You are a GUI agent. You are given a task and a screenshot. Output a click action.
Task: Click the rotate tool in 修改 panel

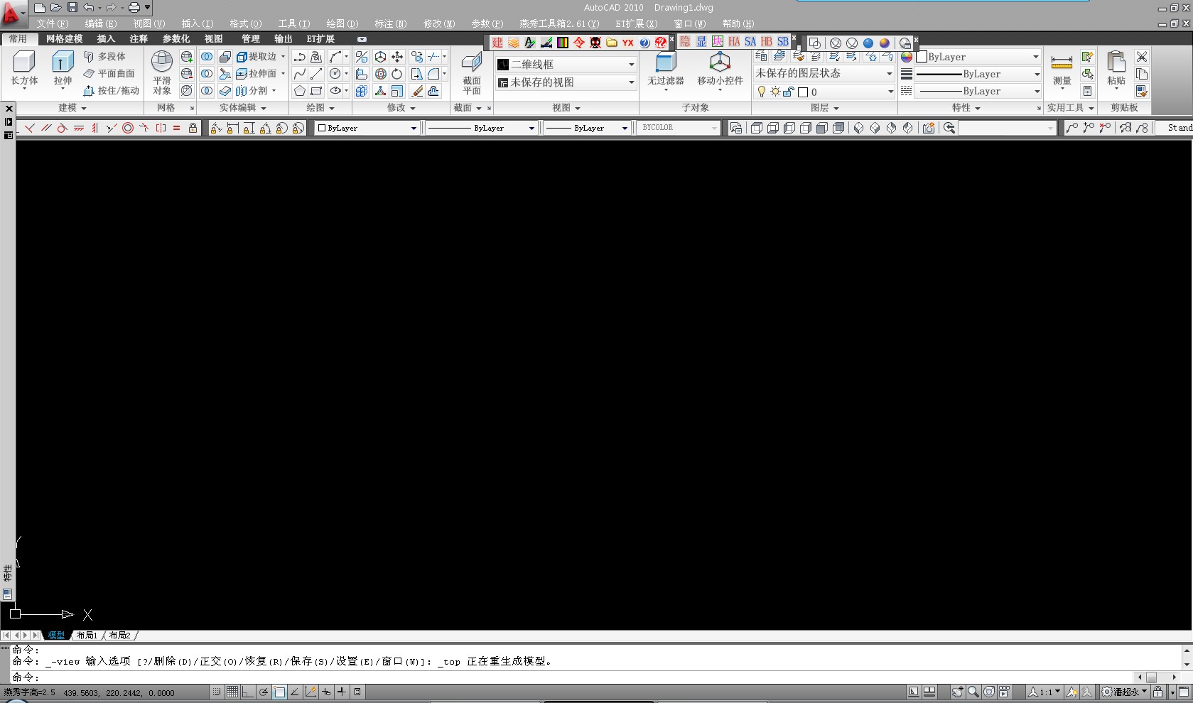click(x=397, y=74)
